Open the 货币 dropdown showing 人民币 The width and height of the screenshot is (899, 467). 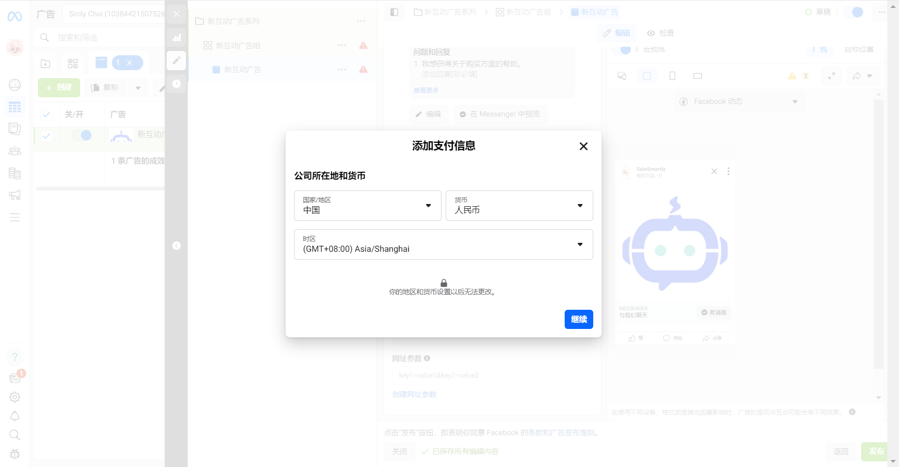click(519, 205)
